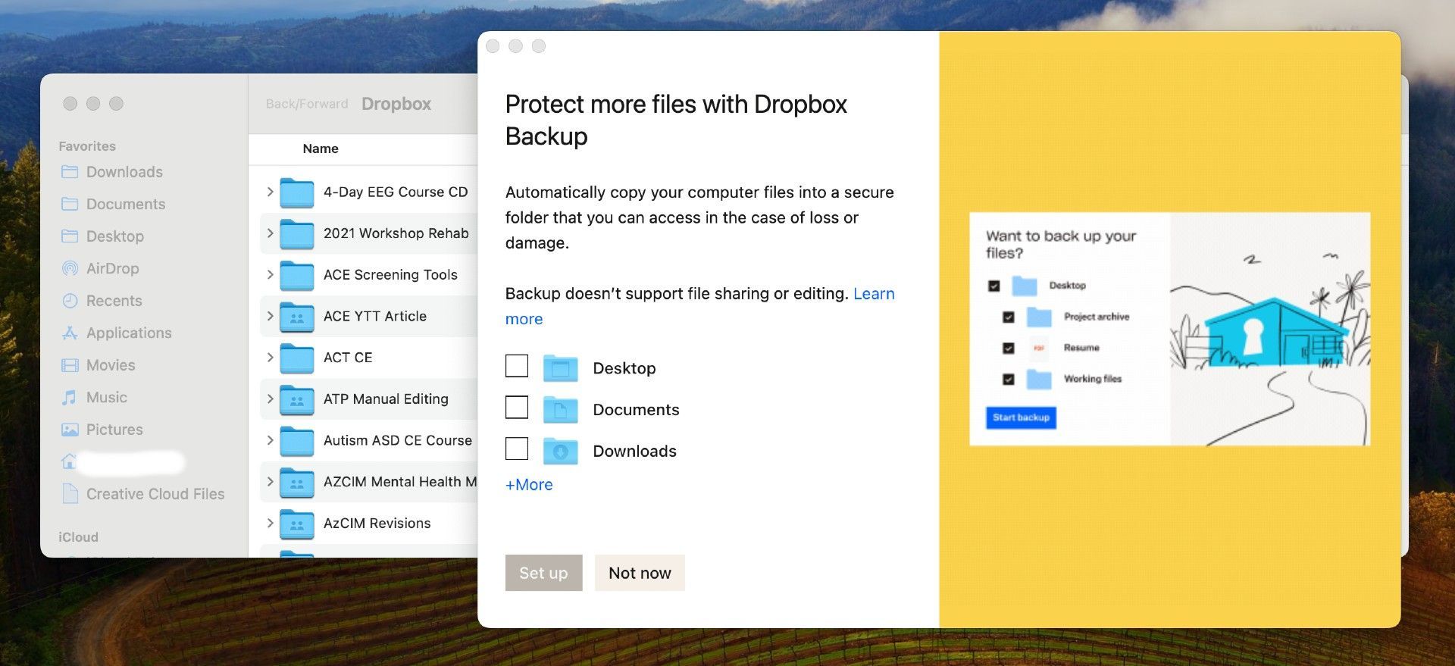The height and width of the screenshot is (666, 1455).
Task: Select the Autism ASD CE Course folder icon
Action: pos(297,441)
